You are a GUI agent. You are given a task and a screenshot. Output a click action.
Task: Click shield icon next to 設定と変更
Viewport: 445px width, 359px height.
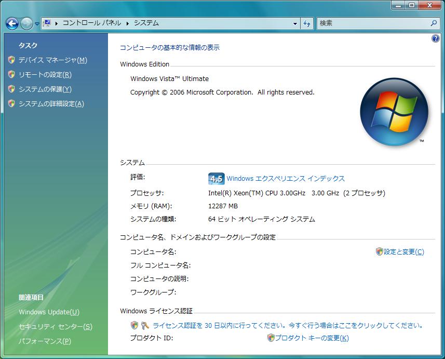(x=380, y=251)
